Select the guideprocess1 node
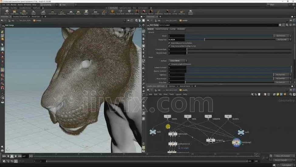Screen dimensions: 296x167 pyautogui.click(x=172, y=144)
